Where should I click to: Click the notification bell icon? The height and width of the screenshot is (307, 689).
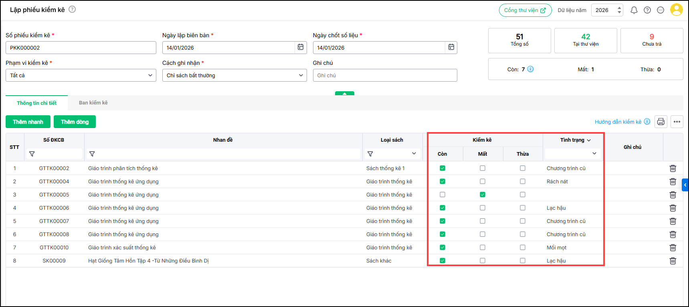(634, 10)
